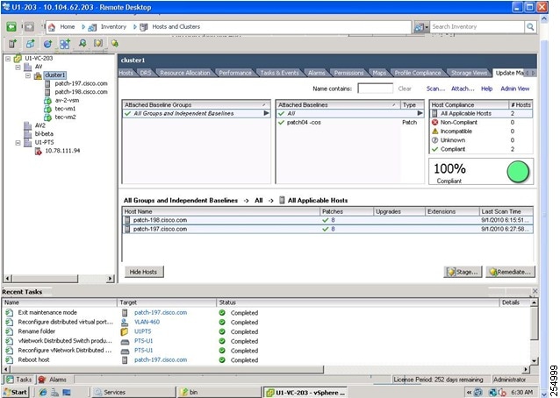Screen dimensions: 560x398
Task: Open Inventory in the breadcrumb bar
Action: tap(113, 27)
